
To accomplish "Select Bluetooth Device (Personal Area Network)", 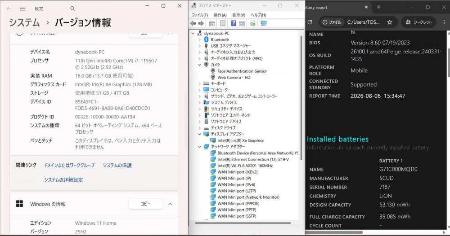I will (258, 153).
